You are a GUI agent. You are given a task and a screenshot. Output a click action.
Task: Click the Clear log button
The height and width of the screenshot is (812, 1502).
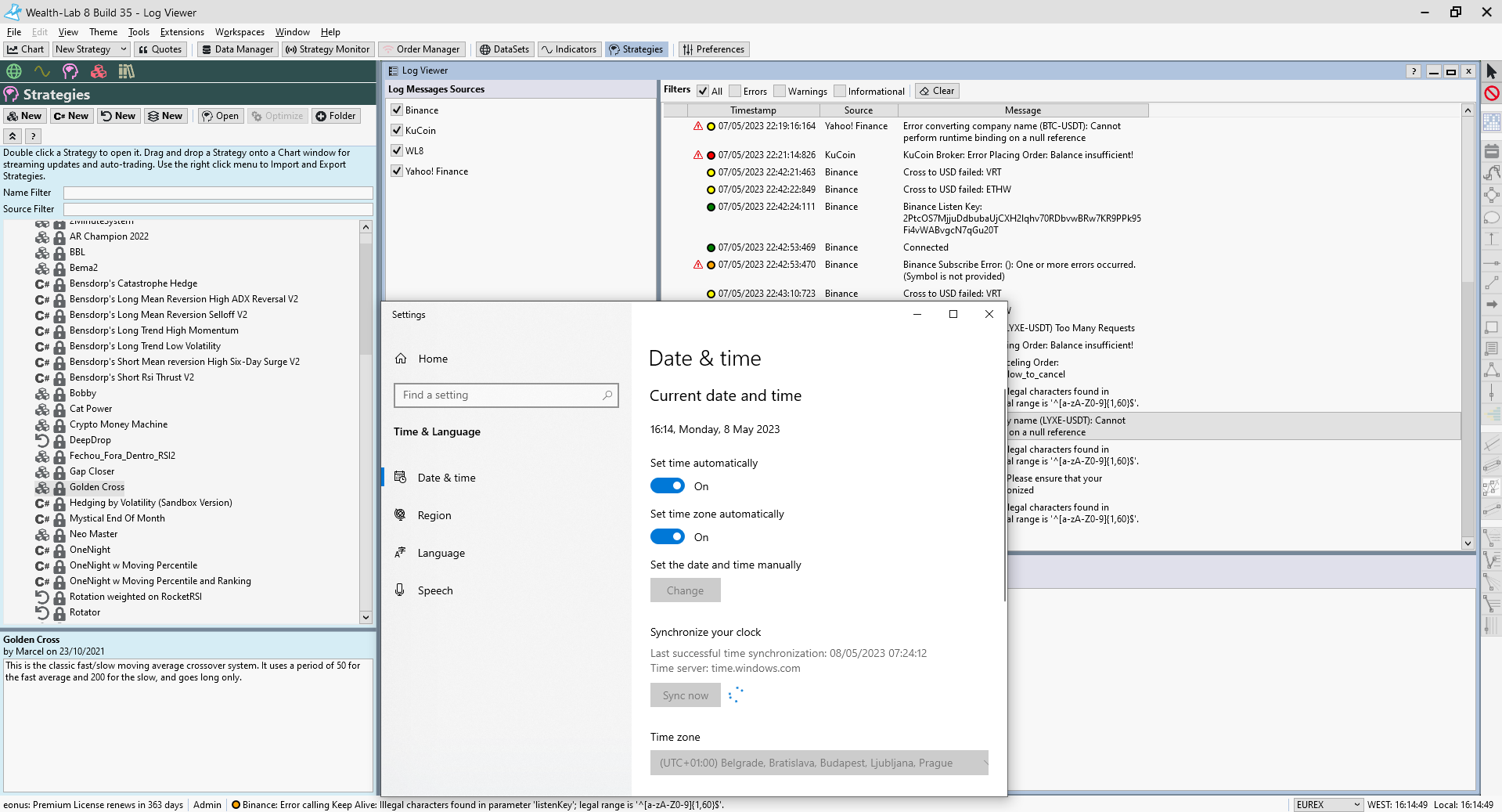coord(937,91)
